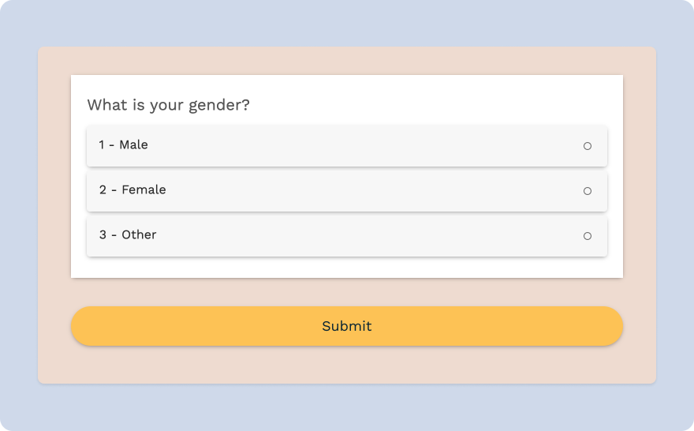694x431 pixels.
Task: Click the 'What is your gender?' heading
Action: click(x=168, y=106)
